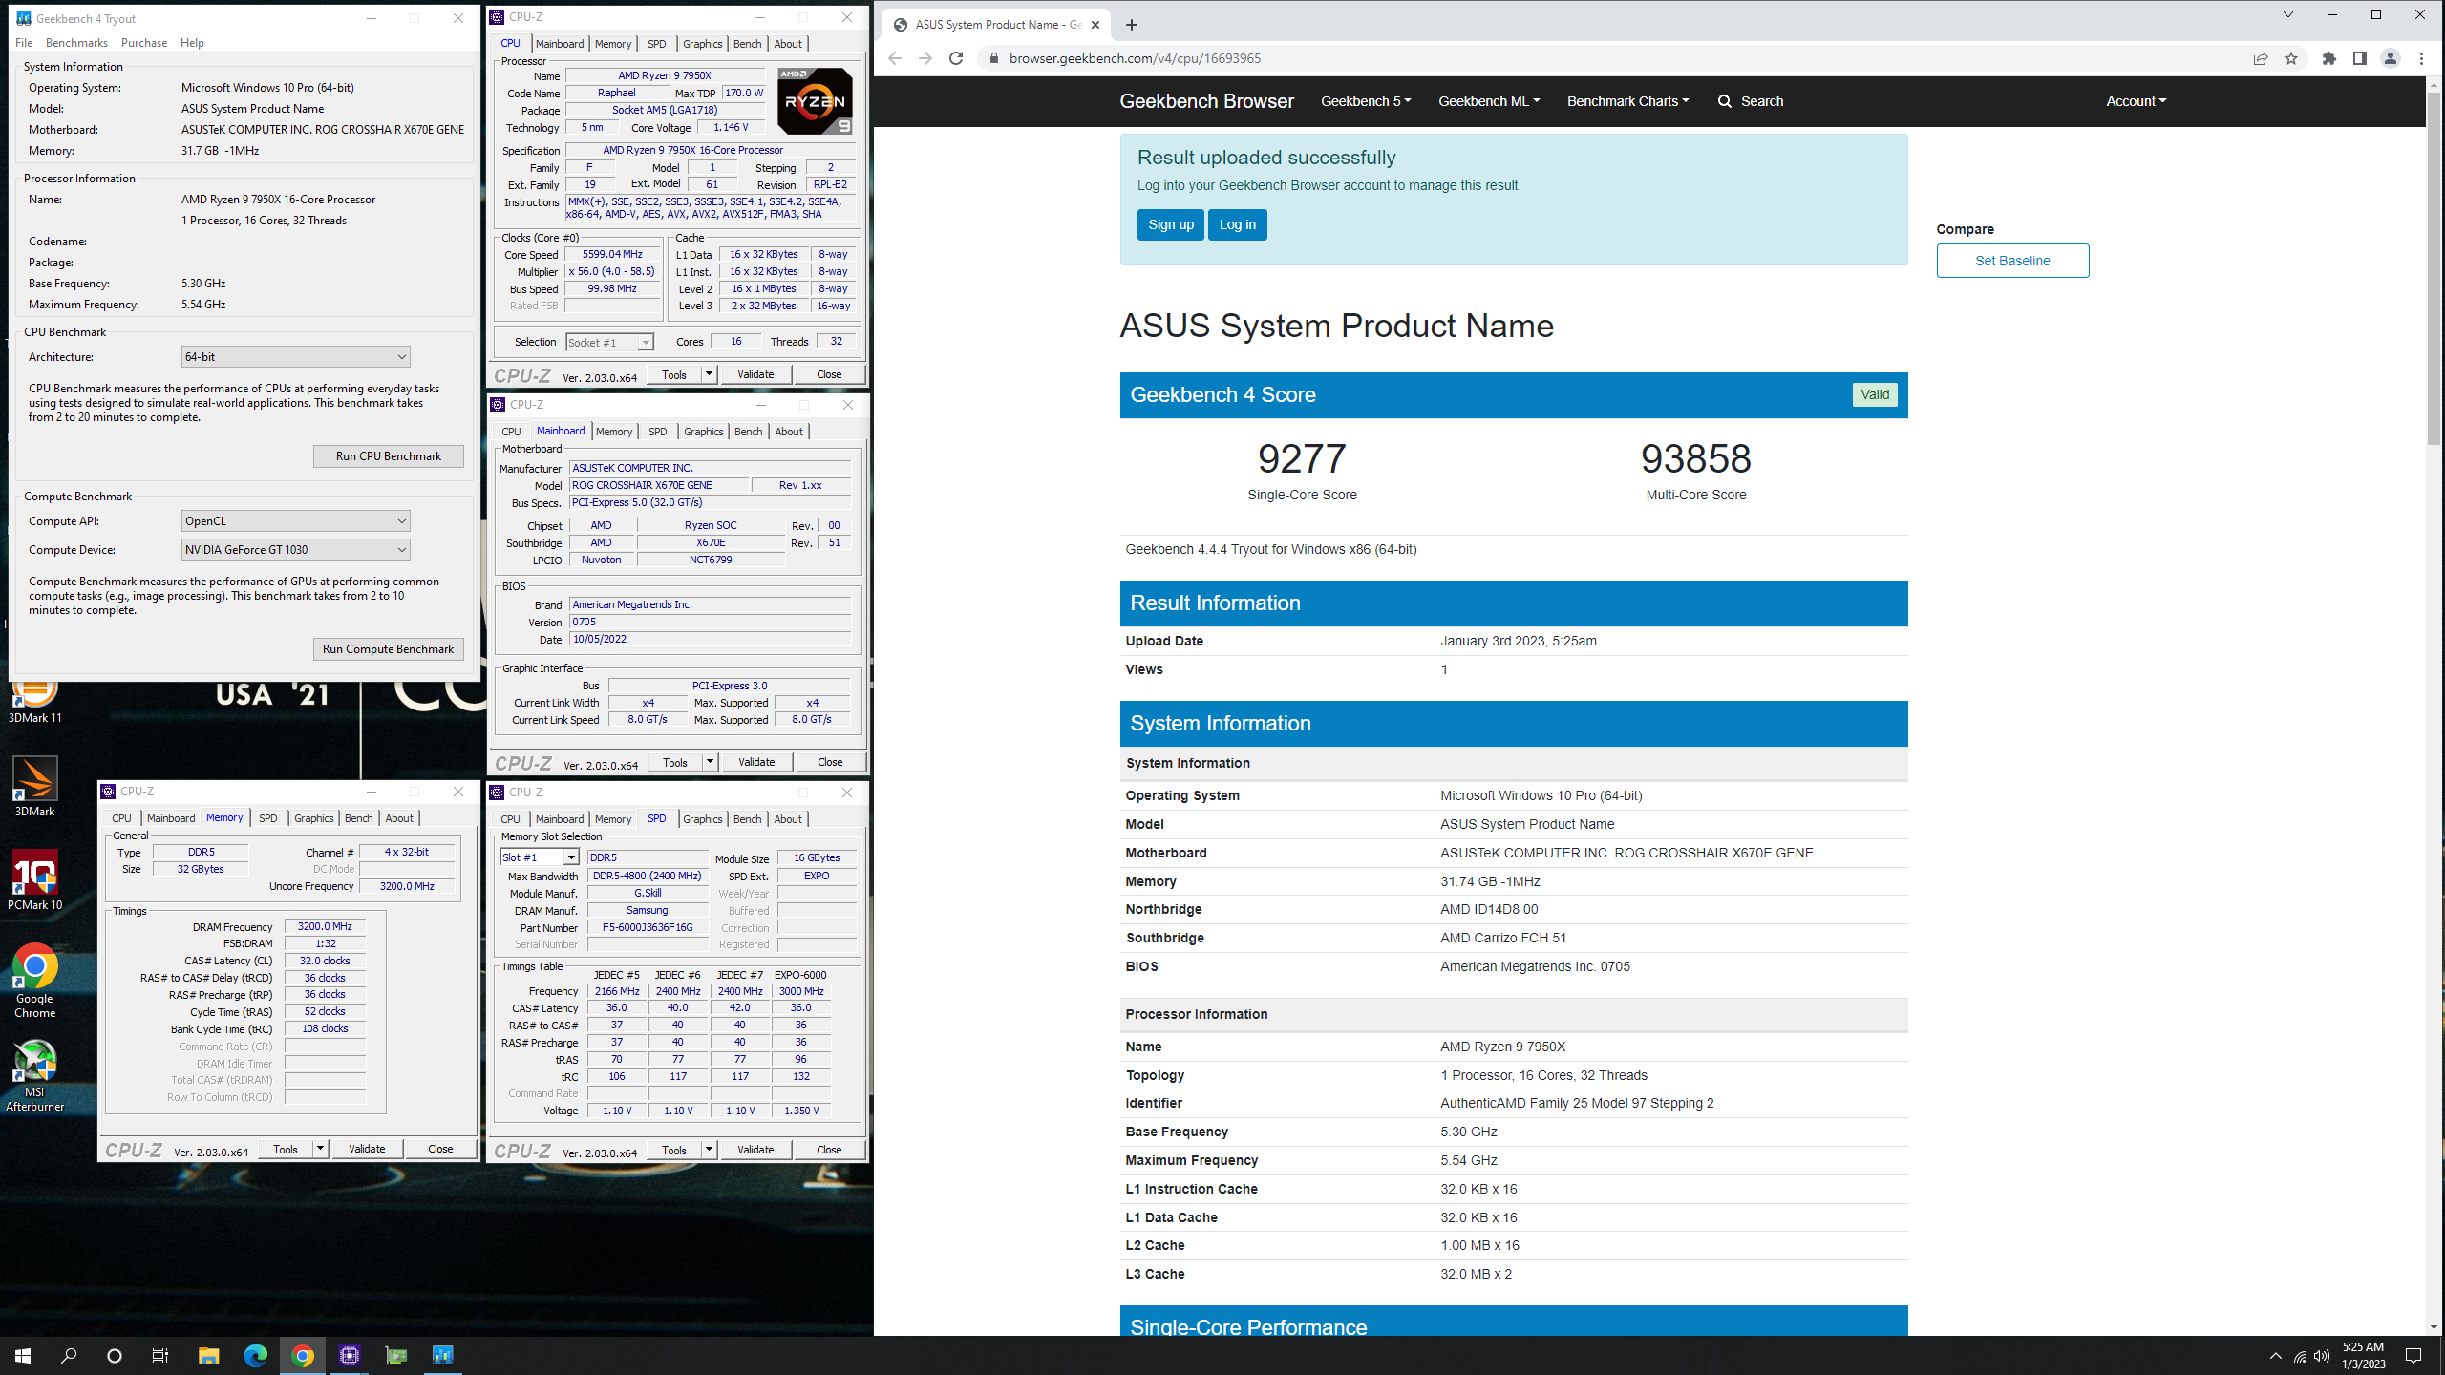Expand Compute API OpenCL dropdown

(296, 520)
